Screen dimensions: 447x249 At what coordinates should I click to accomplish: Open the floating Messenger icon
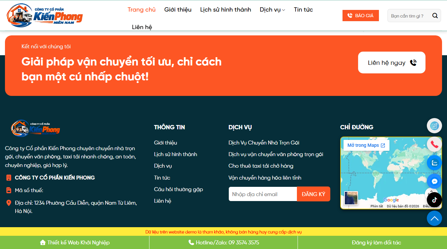tap(434, 181)
